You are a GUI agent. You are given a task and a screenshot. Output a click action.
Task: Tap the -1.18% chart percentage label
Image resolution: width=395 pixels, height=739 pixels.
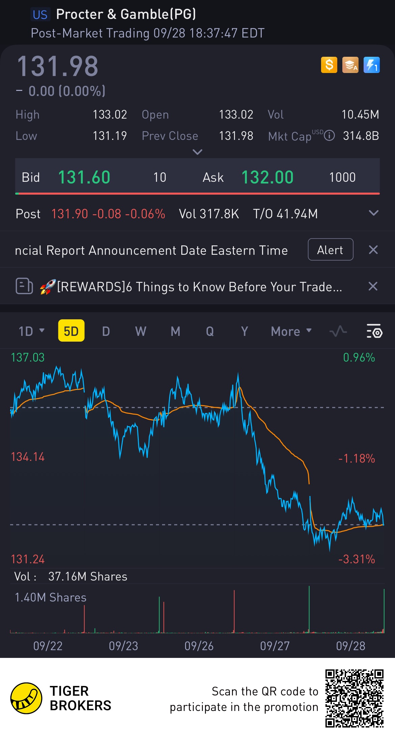pyautogui.click(x=357, y=459)
